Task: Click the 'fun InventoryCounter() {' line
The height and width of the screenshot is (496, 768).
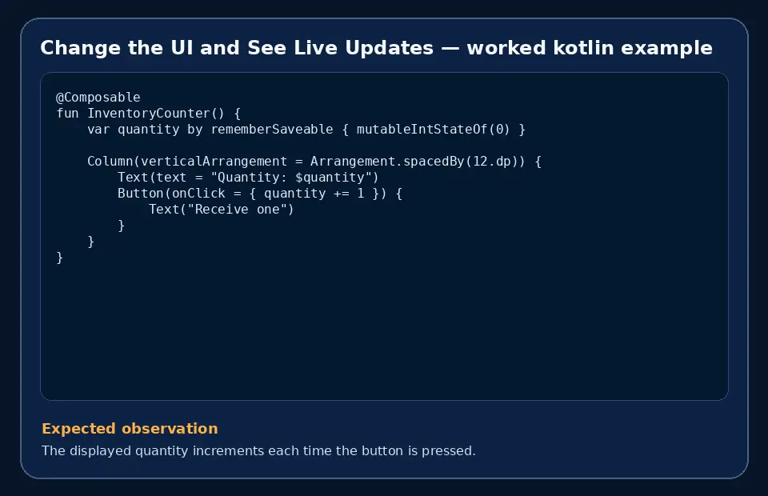Action: point(149,113)
